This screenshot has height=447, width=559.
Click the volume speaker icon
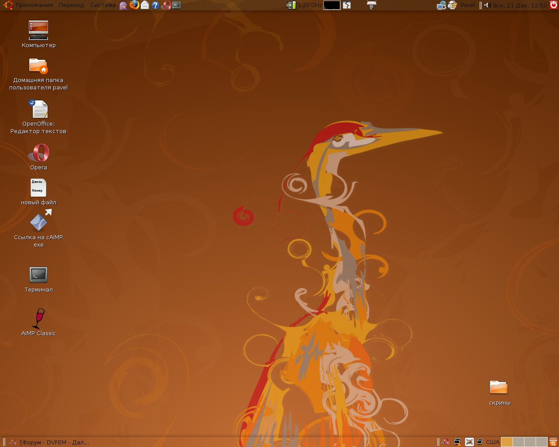[487, 5]
